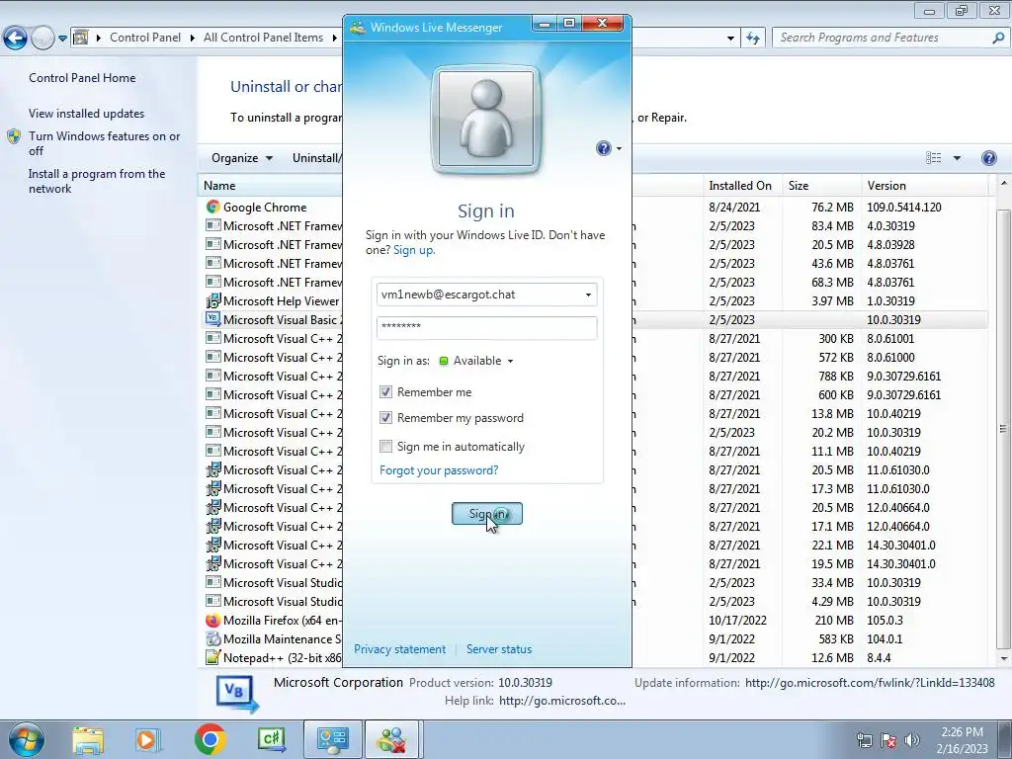Screen dimensions: 1012x759
Task: Click the network tray icon
Action: point(864,740)
